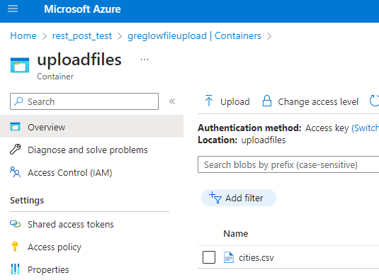Sort by Name column header
This screenshot has height=280, width=379.
coord(236,234)
